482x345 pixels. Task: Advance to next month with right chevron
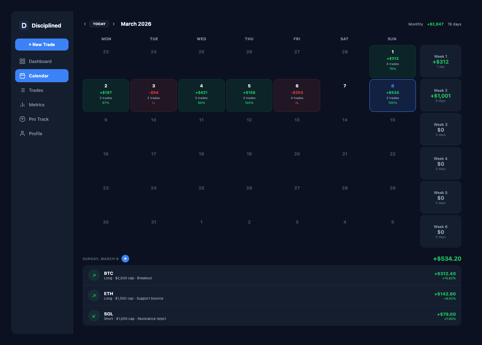[x=114, y=24]
